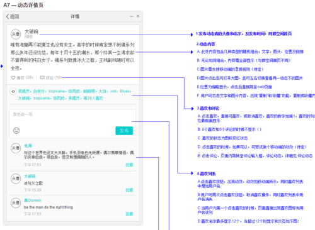Minimize the 详情 window
This screenshot has width=315, height=230.
[132, 16]
